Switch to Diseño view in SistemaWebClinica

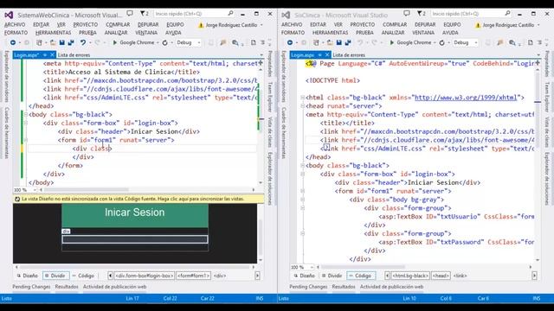pos(27,276)
